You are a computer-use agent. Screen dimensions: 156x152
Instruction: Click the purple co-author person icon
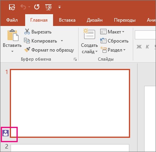6,133
